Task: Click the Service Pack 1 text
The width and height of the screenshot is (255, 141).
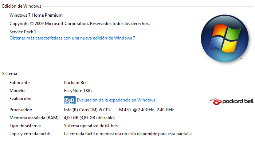Action: point(23,32)
